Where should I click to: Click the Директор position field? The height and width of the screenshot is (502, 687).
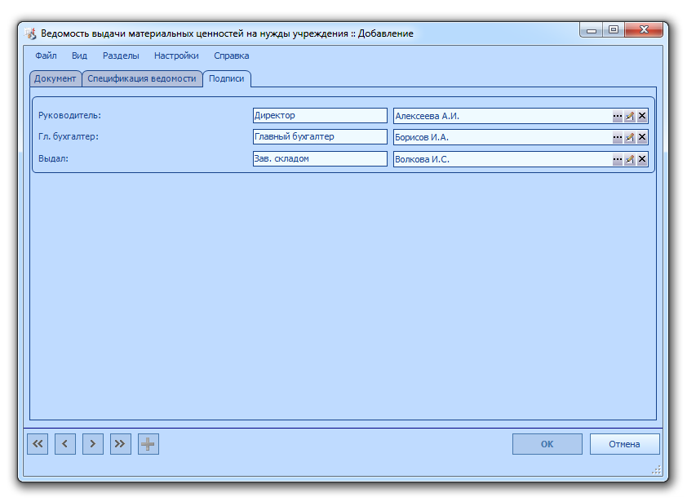(x=320, y=116)
